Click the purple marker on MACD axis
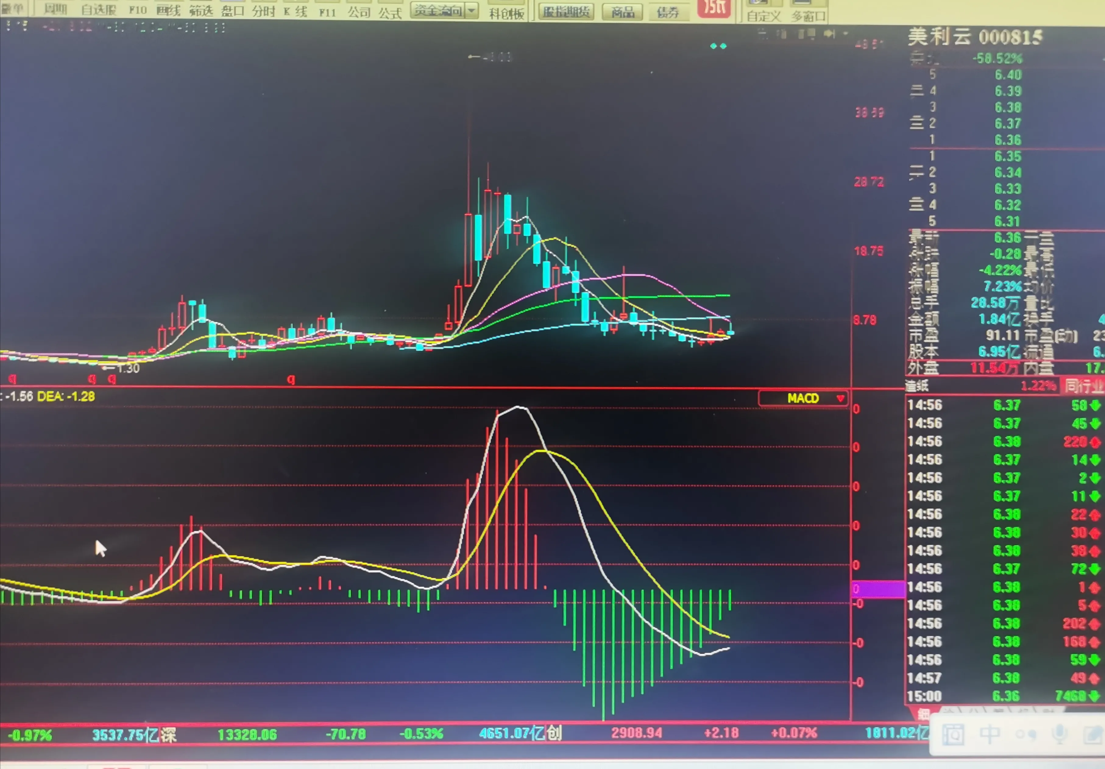 point(878,589)
